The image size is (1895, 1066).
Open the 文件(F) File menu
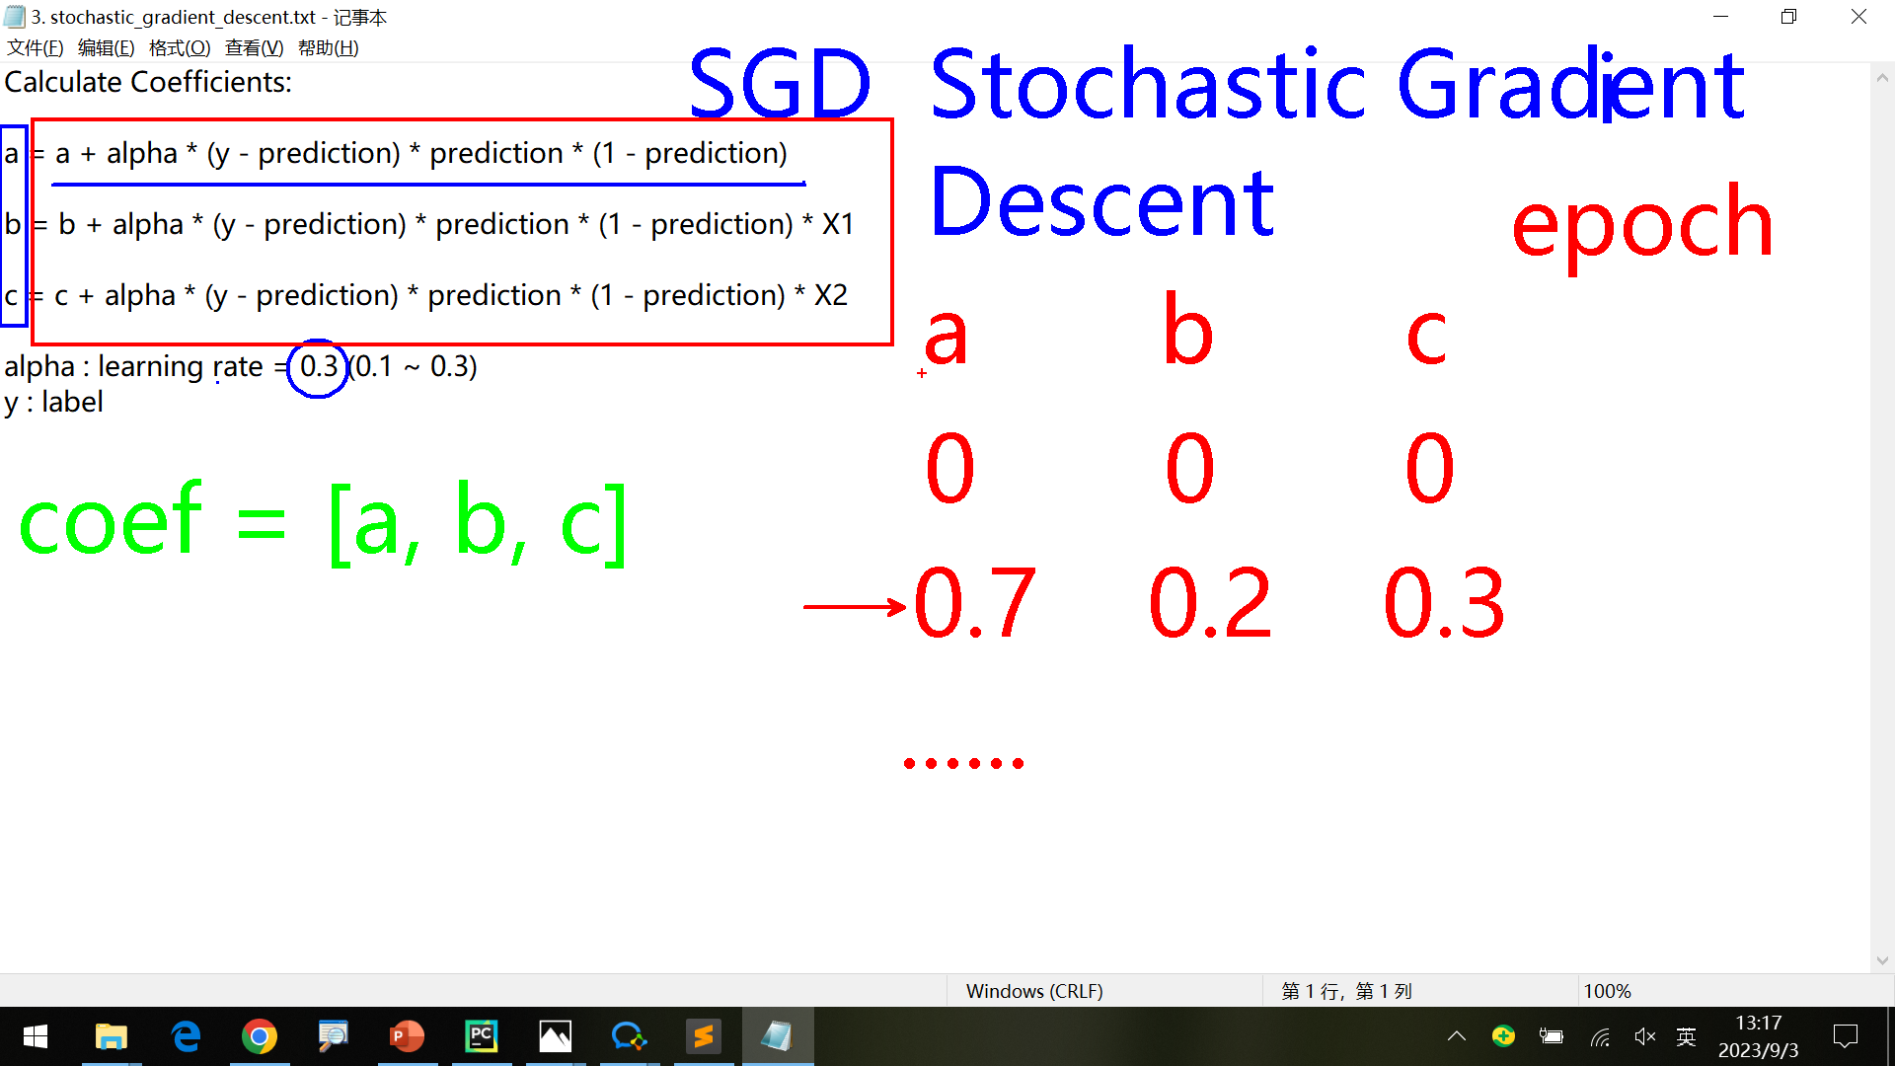click(x=35, y=47)
